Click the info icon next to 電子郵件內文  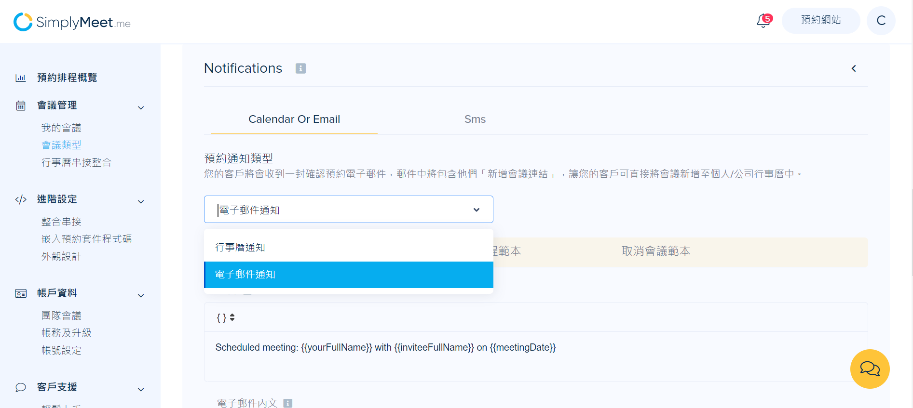coord(288,403)
